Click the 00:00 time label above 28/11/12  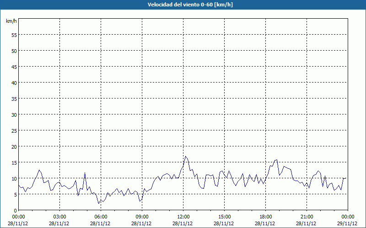click(18, 217)
